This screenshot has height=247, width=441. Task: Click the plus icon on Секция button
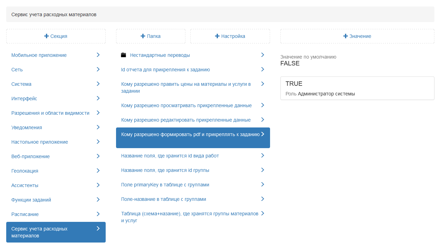click(x=47, y=36)
